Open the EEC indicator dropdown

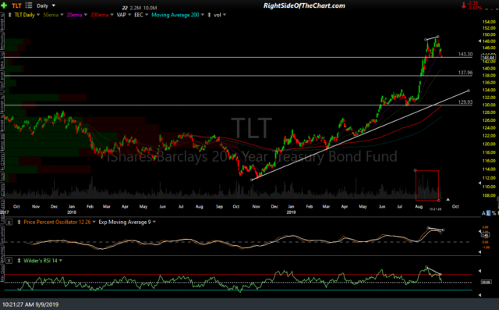tap(147, 15)
